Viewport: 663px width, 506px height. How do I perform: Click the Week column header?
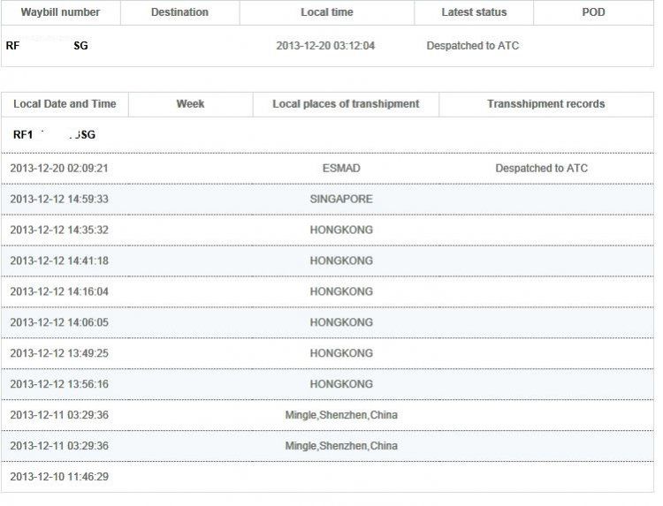coord(190,104)
